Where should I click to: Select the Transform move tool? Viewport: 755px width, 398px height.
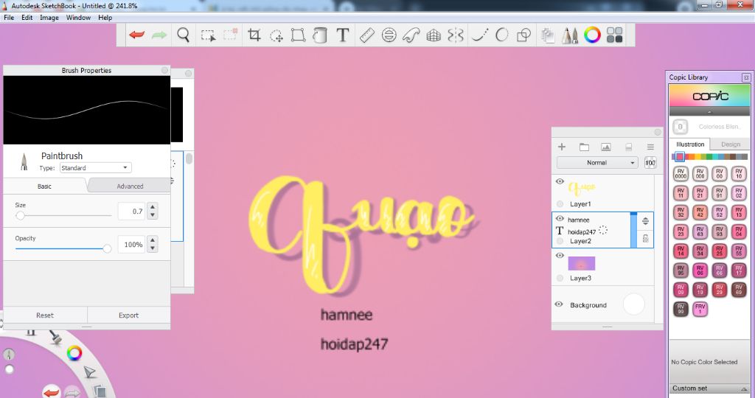(276, 35)
